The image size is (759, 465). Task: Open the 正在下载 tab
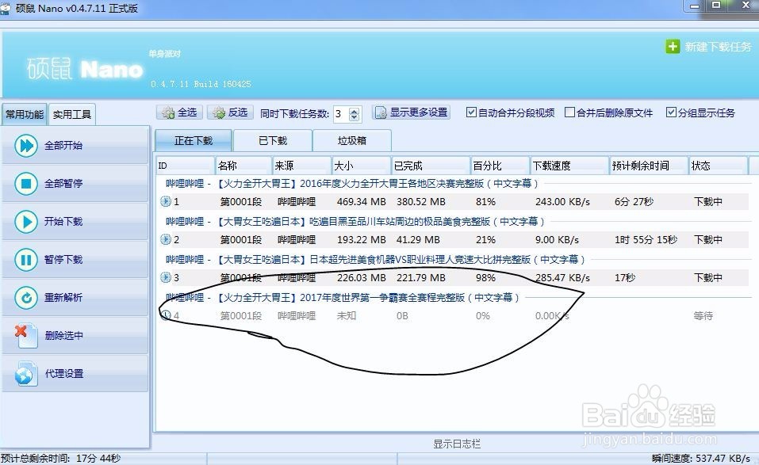click(194, 141)
